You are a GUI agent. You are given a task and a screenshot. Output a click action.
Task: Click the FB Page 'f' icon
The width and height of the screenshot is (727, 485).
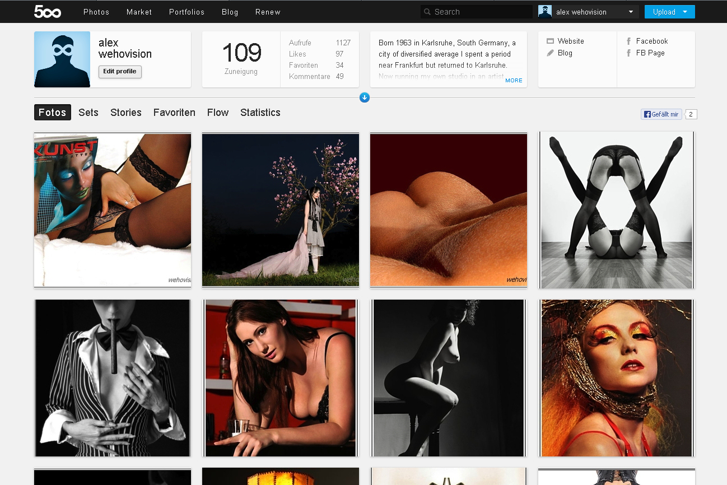[628, 53]
